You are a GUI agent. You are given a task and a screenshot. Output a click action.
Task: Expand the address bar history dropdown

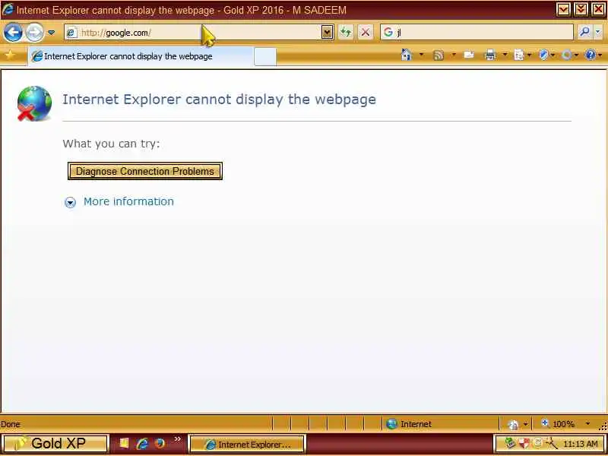tap(328, 33)
